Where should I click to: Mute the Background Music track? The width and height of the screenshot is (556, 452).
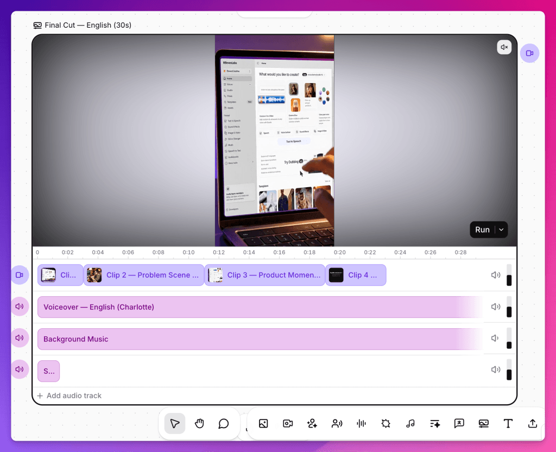click(495, 338)
